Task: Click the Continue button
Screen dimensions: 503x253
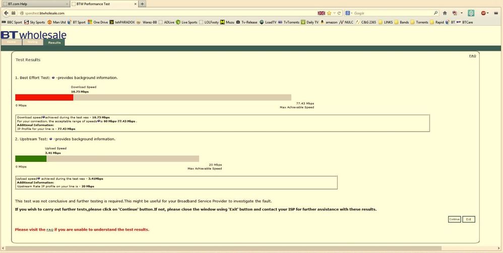Action: coord(454,219)
